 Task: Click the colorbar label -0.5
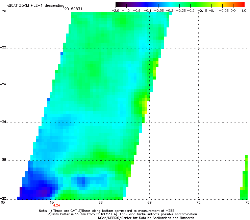coord(137,11)
